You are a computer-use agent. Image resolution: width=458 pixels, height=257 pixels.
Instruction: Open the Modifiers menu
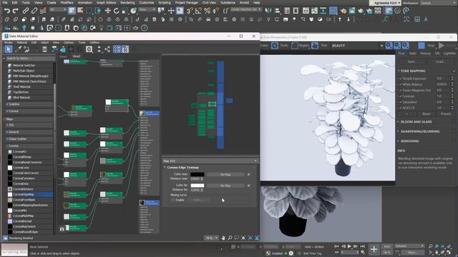click(67, 3)
